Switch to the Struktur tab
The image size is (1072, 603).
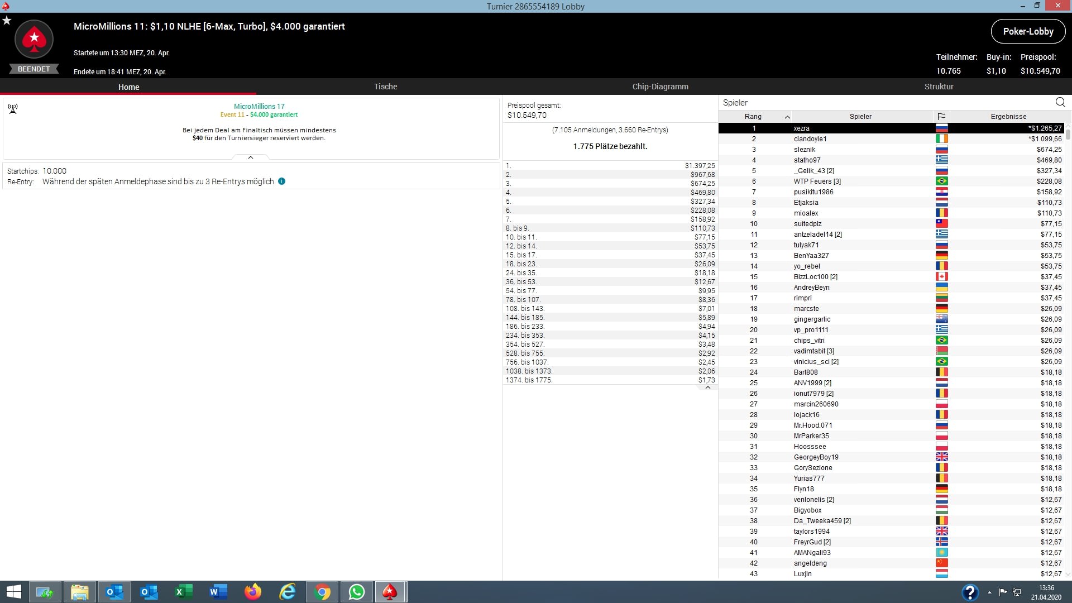click(x=939, y=87)
